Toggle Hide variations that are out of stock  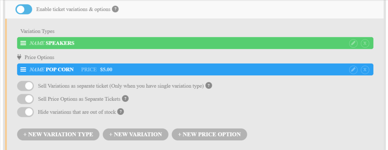[25, 112]
